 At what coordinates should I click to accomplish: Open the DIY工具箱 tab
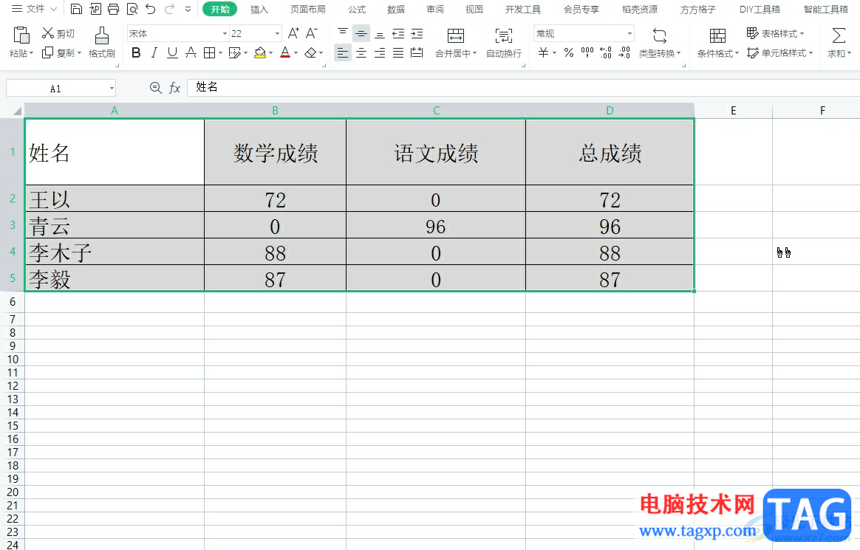click(x=760, y=10)
